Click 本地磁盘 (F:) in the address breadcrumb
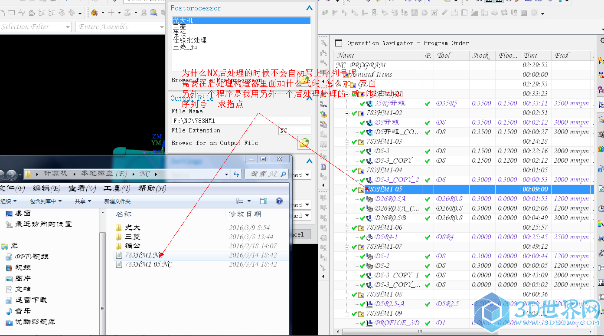 [104, 174]
